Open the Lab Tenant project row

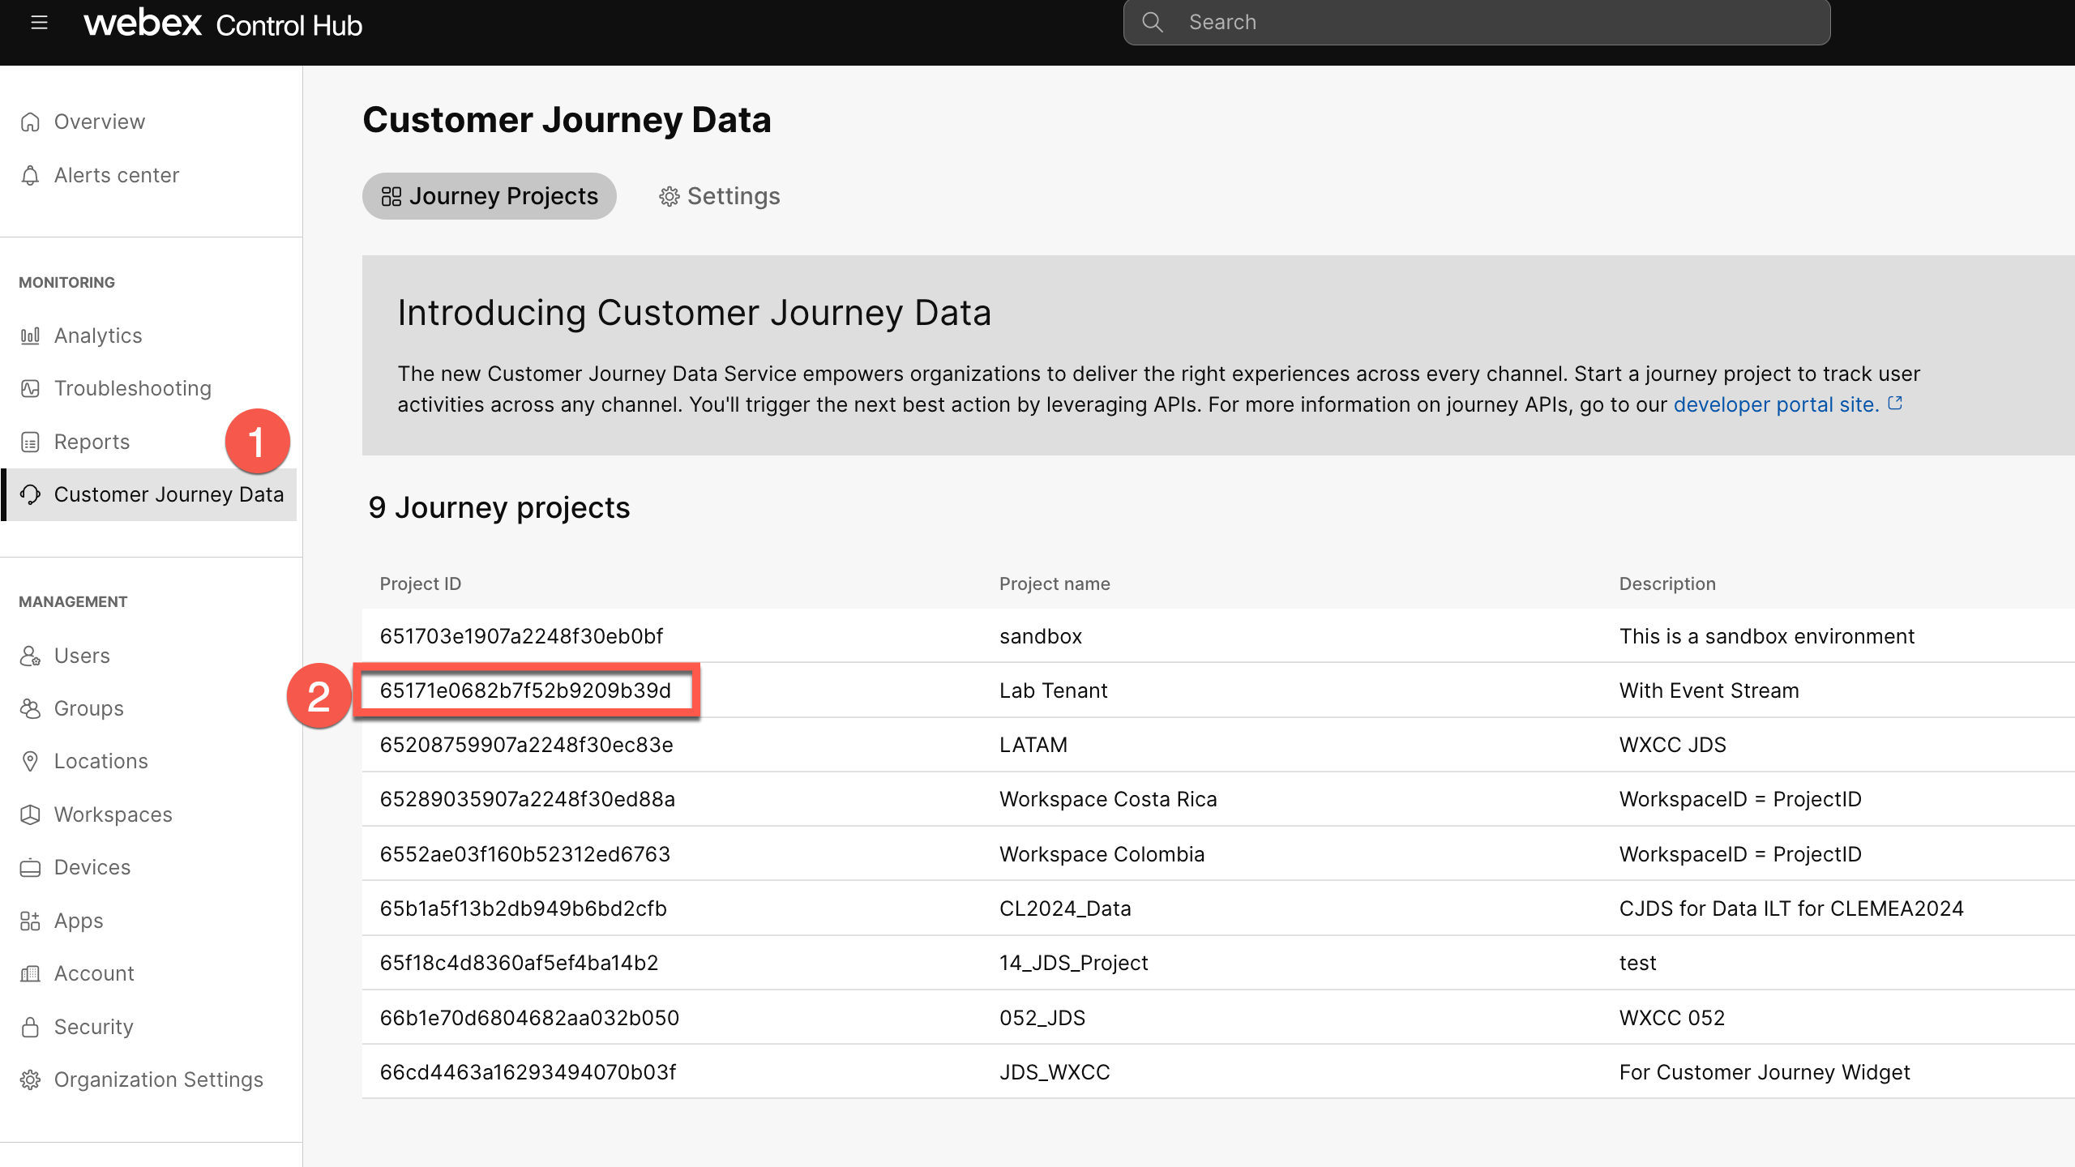tap(1052, 690)
